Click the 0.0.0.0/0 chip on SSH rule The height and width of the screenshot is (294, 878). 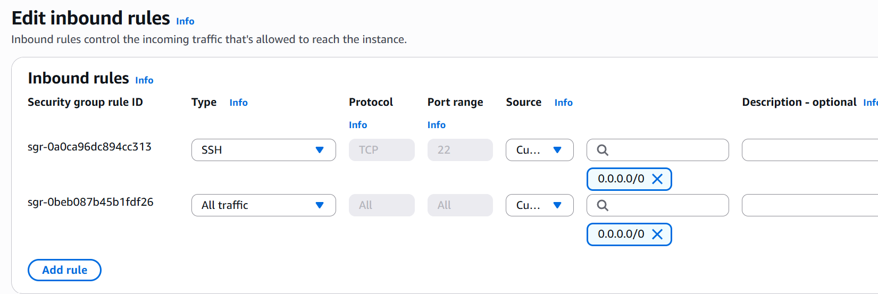tap(621, 179)
